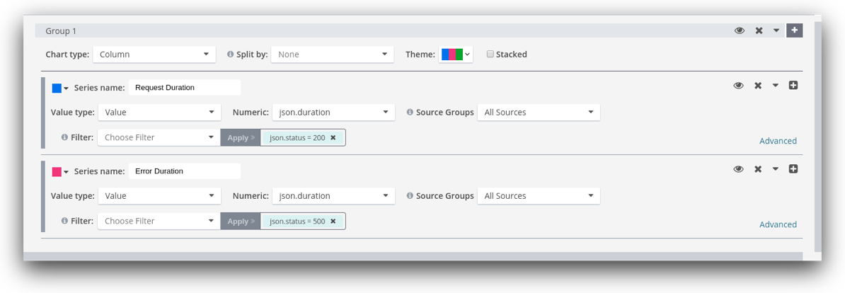Viewport: 845px width, 293px height.
Task: Delete the Error Duration series
Action: pyautogui.click(x=757, y=169)
